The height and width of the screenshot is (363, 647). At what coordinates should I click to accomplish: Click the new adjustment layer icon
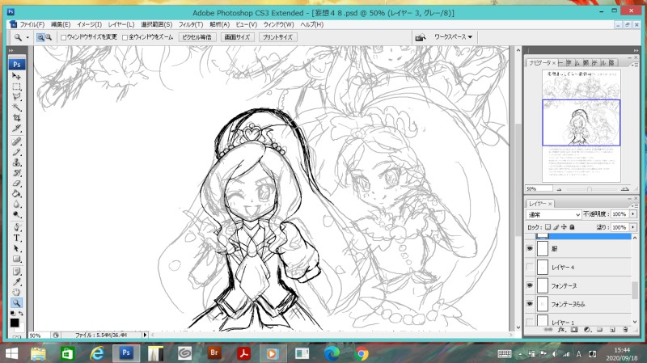pos(587,330)
